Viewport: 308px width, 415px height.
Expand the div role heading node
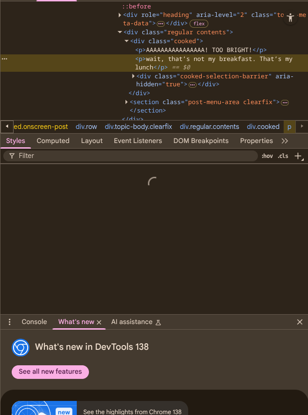point(120,15)
